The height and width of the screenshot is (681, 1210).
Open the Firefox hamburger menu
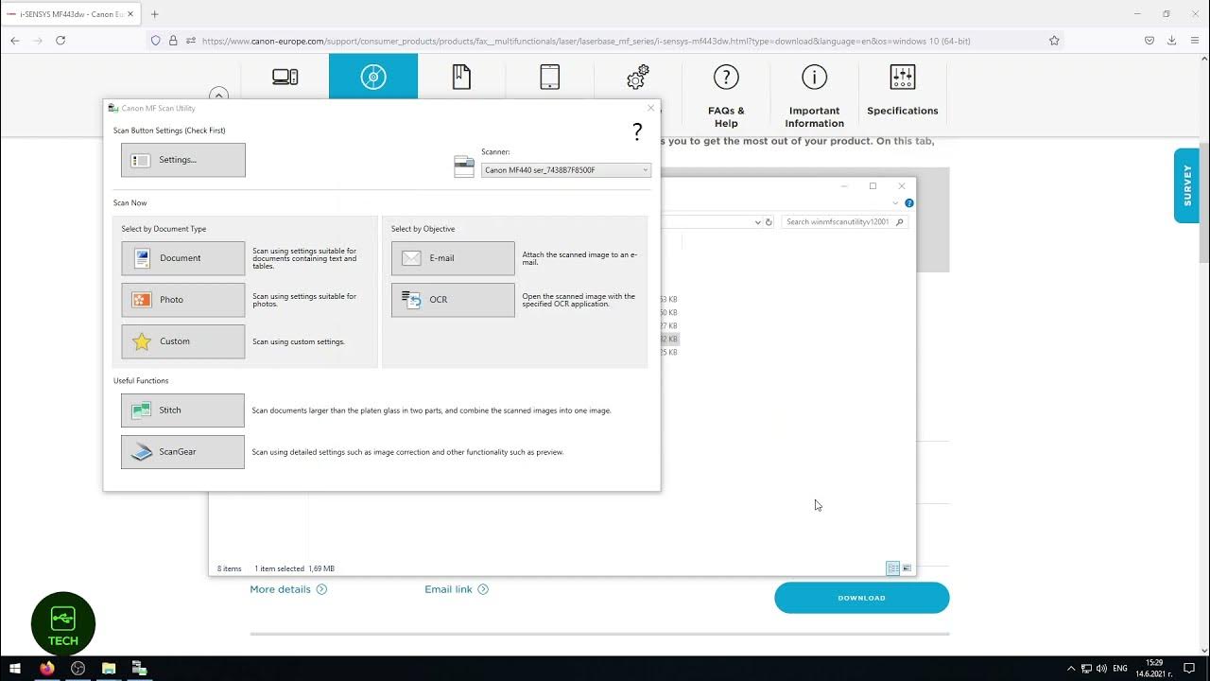pos(1195,41)
